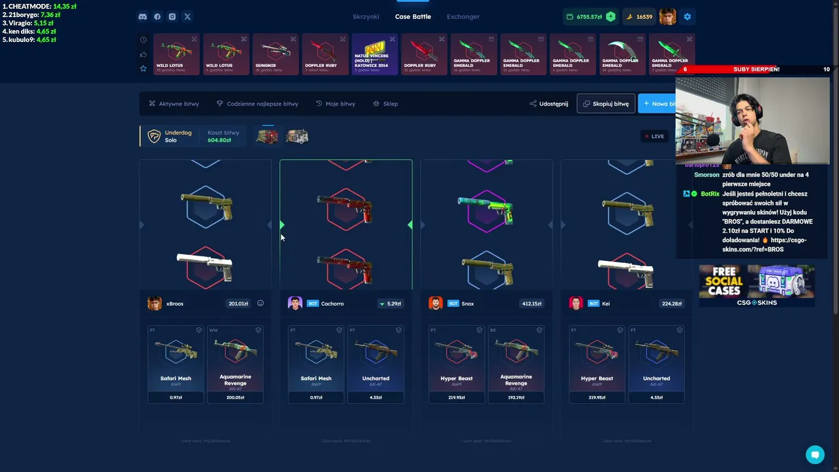Click the Skopiuj bitwę button
The image size is (839, 472).
[606, 104]
